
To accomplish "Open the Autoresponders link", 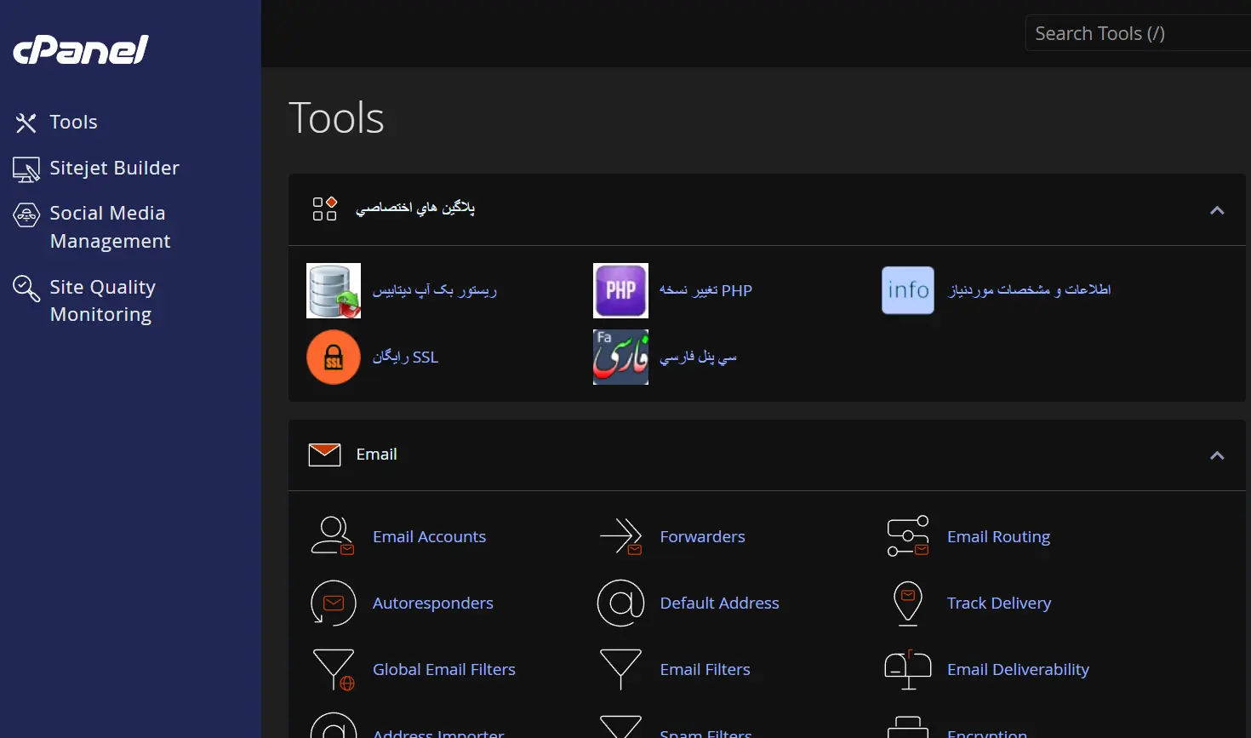I will (x=432, y=603).
